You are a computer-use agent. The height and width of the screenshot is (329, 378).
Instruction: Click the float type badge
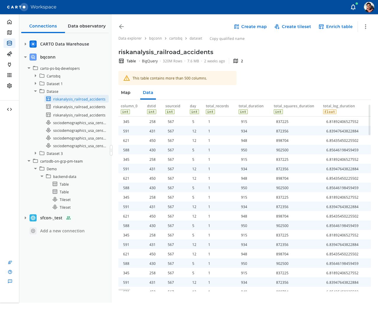click(x=330, y=112)
